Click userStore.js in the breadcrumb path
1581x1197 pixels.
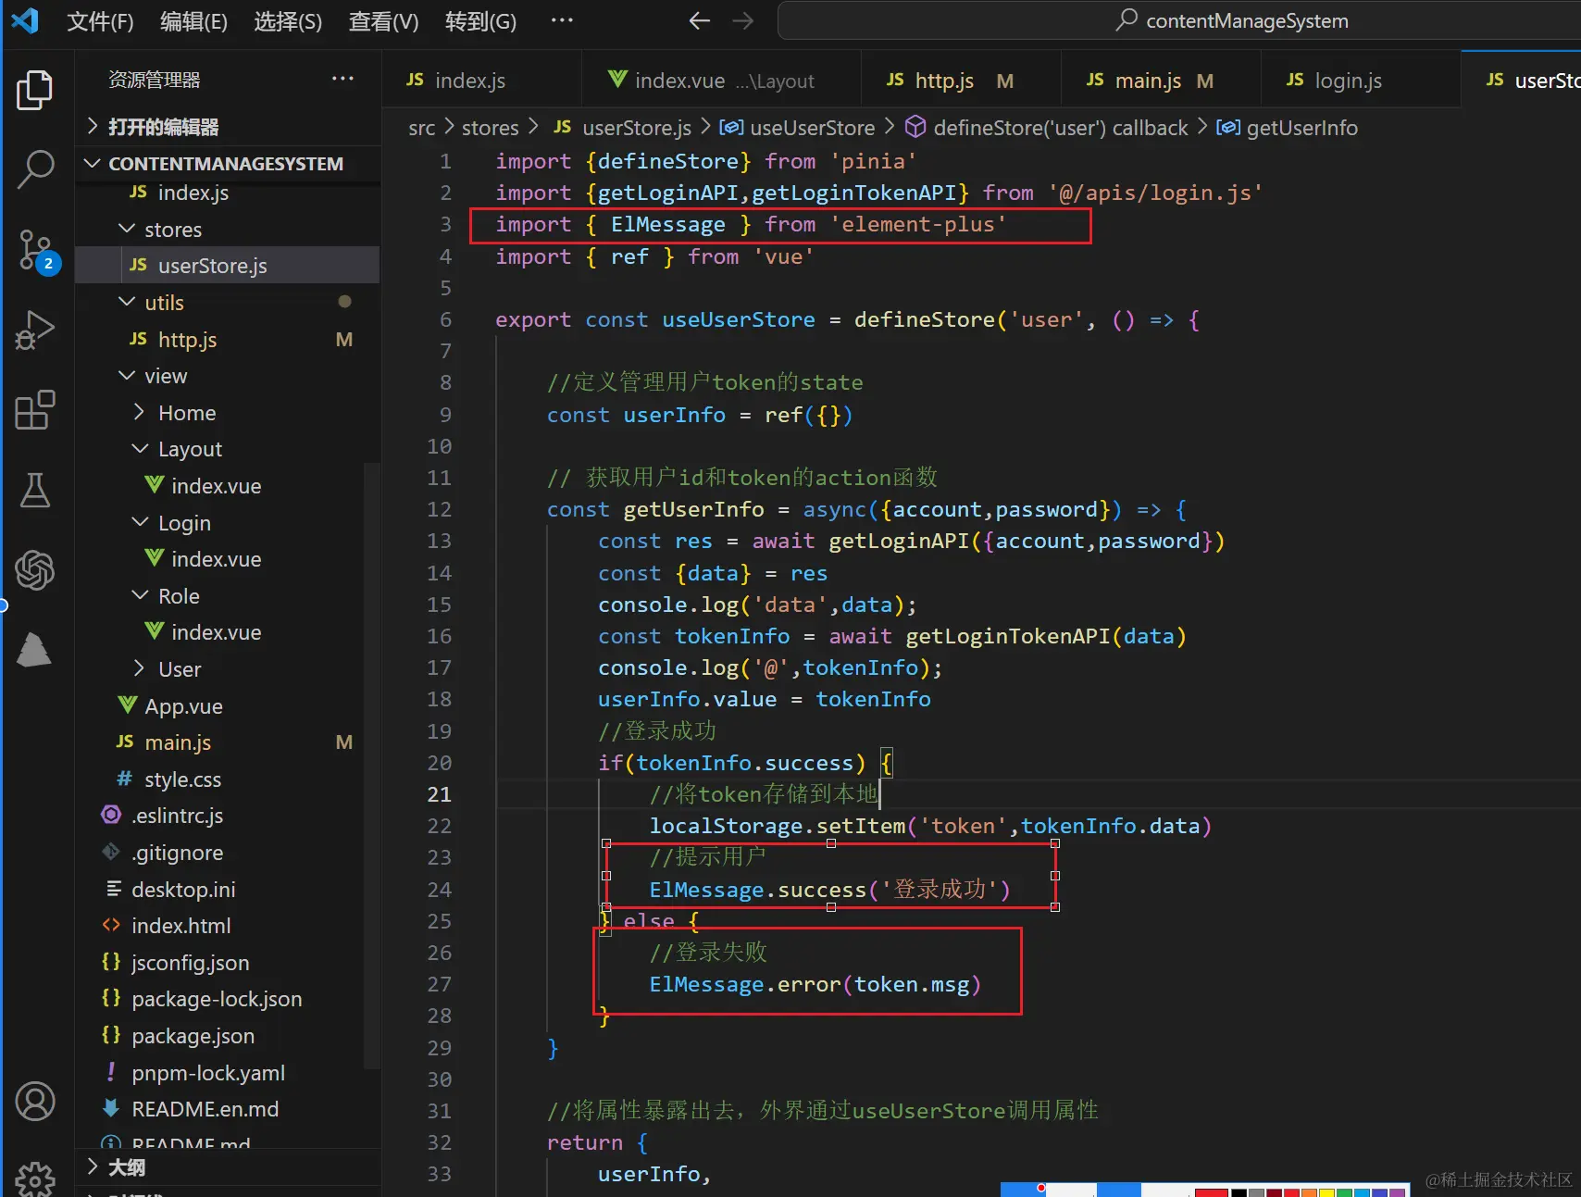click(623, 128)
